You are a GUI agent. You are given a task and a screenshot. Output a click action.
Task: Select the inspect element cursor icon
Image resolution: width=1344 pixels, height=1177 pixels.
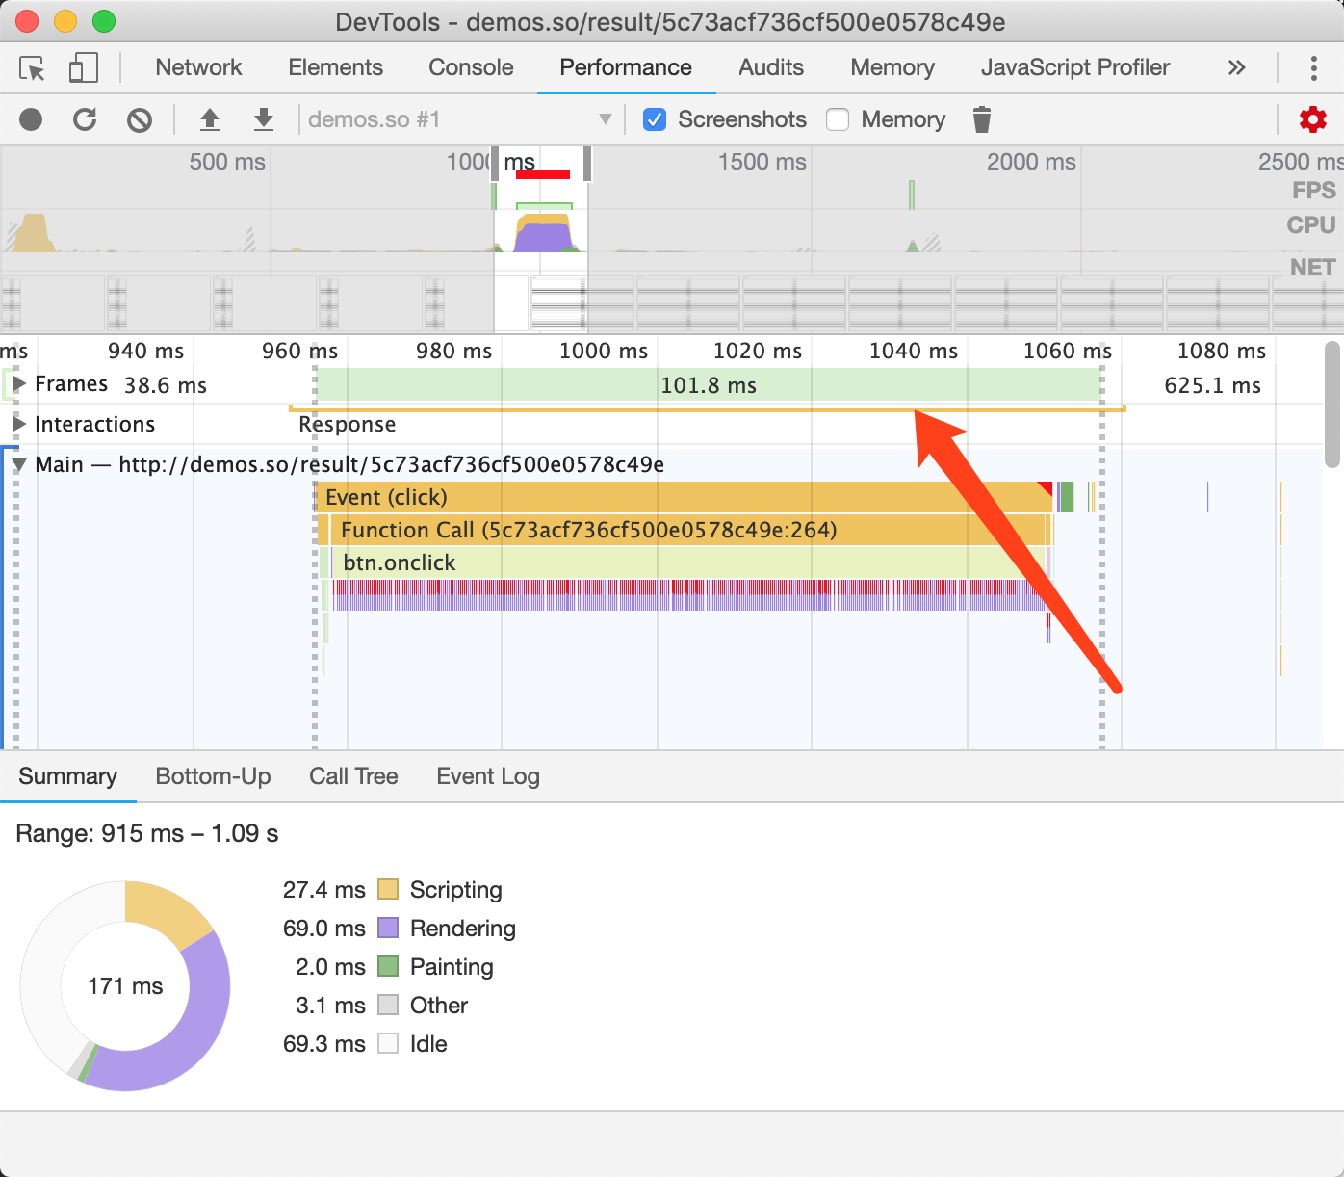[x=32, y=67]
